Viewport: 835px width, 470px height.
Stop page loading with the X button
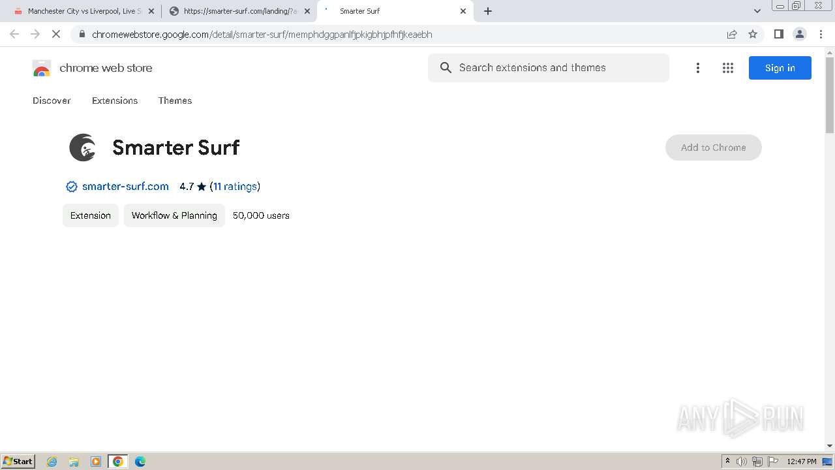click(56, 34)
